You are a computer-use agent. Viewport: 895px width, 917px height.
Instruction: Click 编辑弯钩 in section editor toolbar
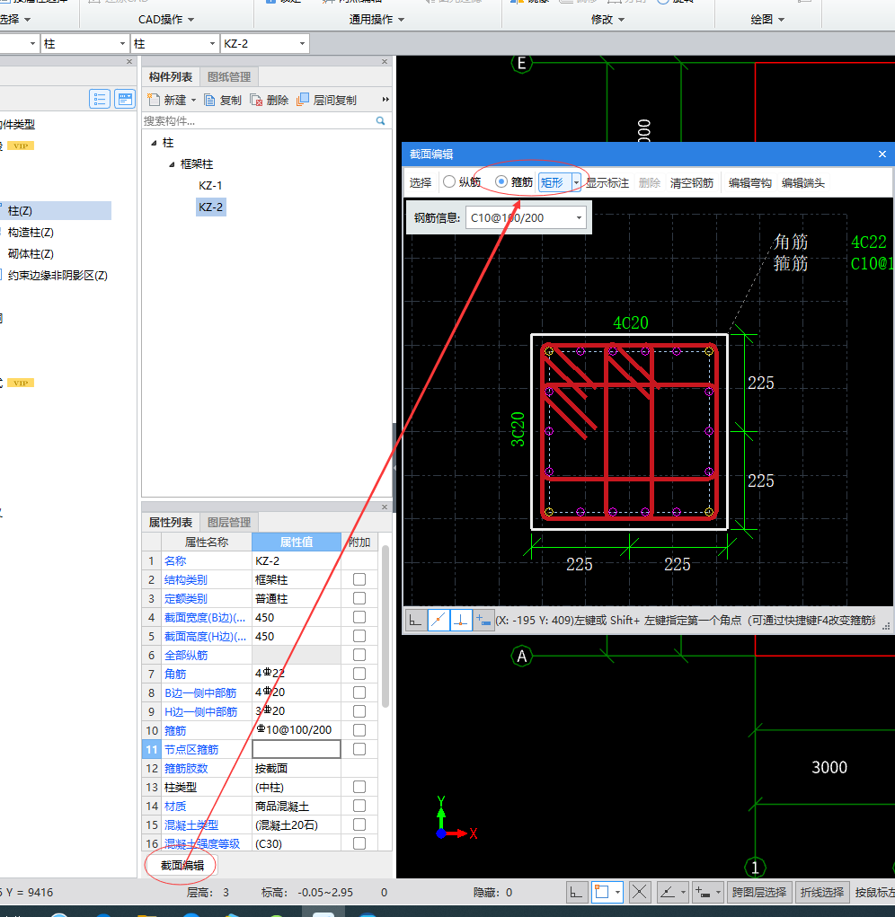(750, 182)
